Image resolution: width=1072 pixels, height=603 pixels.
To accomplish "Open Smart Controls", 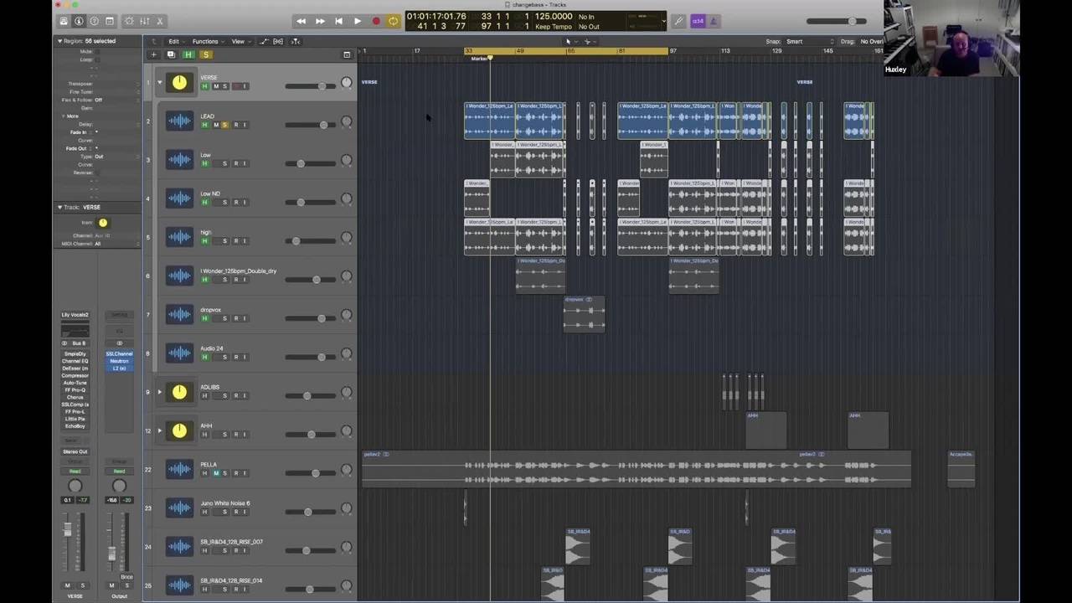I will tap(130, 21).
